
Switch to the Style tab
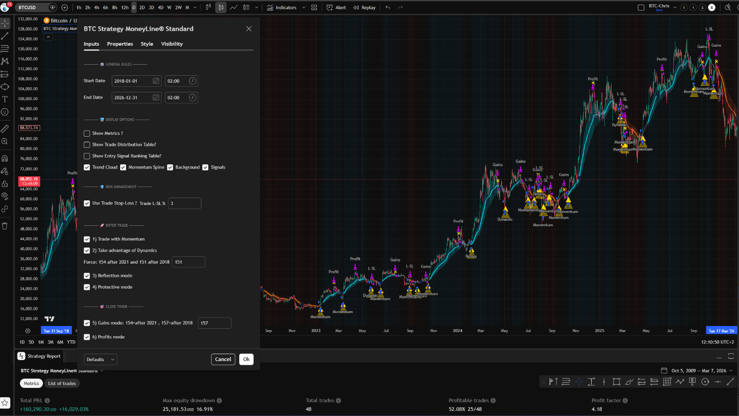coord(147,44)
